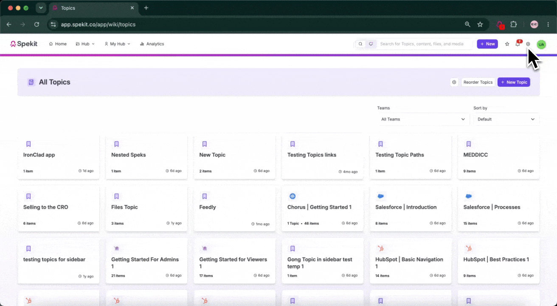Click the search magnifier icon in the Spekit search bar
Screen dimensions: 557x306
click(360, 44)
